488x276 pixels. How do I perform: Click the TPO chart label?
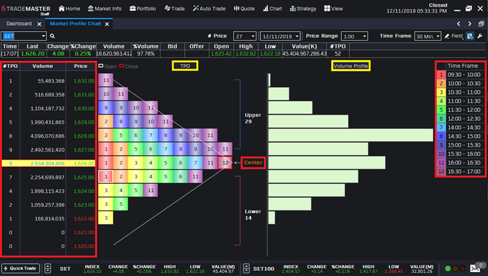click(x=185, y=66)
